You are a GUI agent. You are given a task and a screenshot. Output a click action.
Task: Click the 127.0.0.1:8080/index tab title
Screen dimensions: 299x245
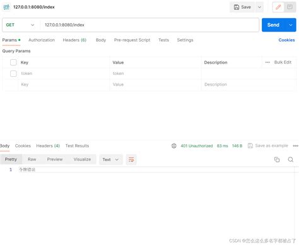tap(34, 7)
